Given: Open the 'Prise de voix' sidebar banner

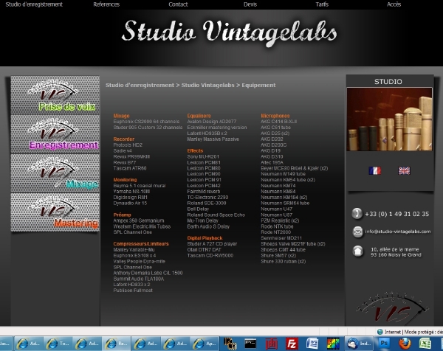Looking at the screenshot, I should 55,95.
